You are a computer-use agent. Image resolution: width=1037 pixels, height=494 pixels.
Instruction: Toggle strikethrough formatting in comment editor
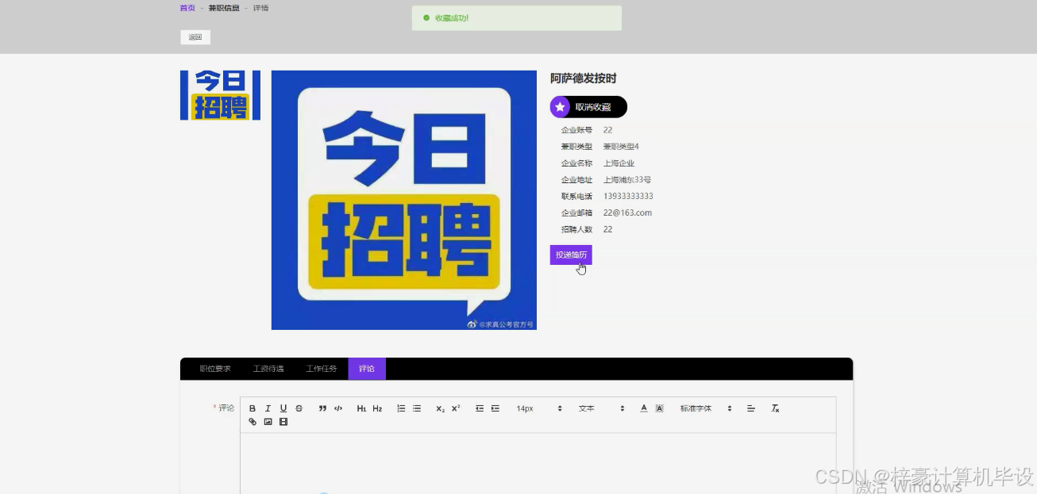pyautogui.click(x=299, y=408)
